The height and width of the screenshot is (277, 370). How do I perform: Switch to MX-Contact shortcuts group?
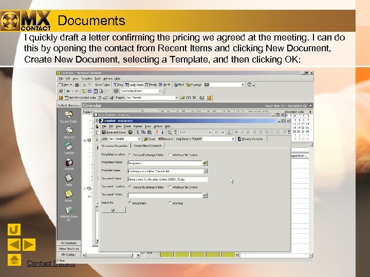(x=69, y=254)
